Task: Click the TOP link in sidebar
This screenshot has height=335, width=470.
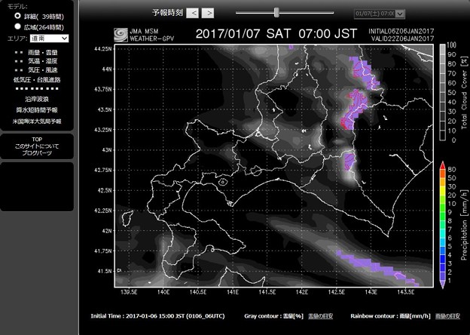Action: [x=36, y=140]
